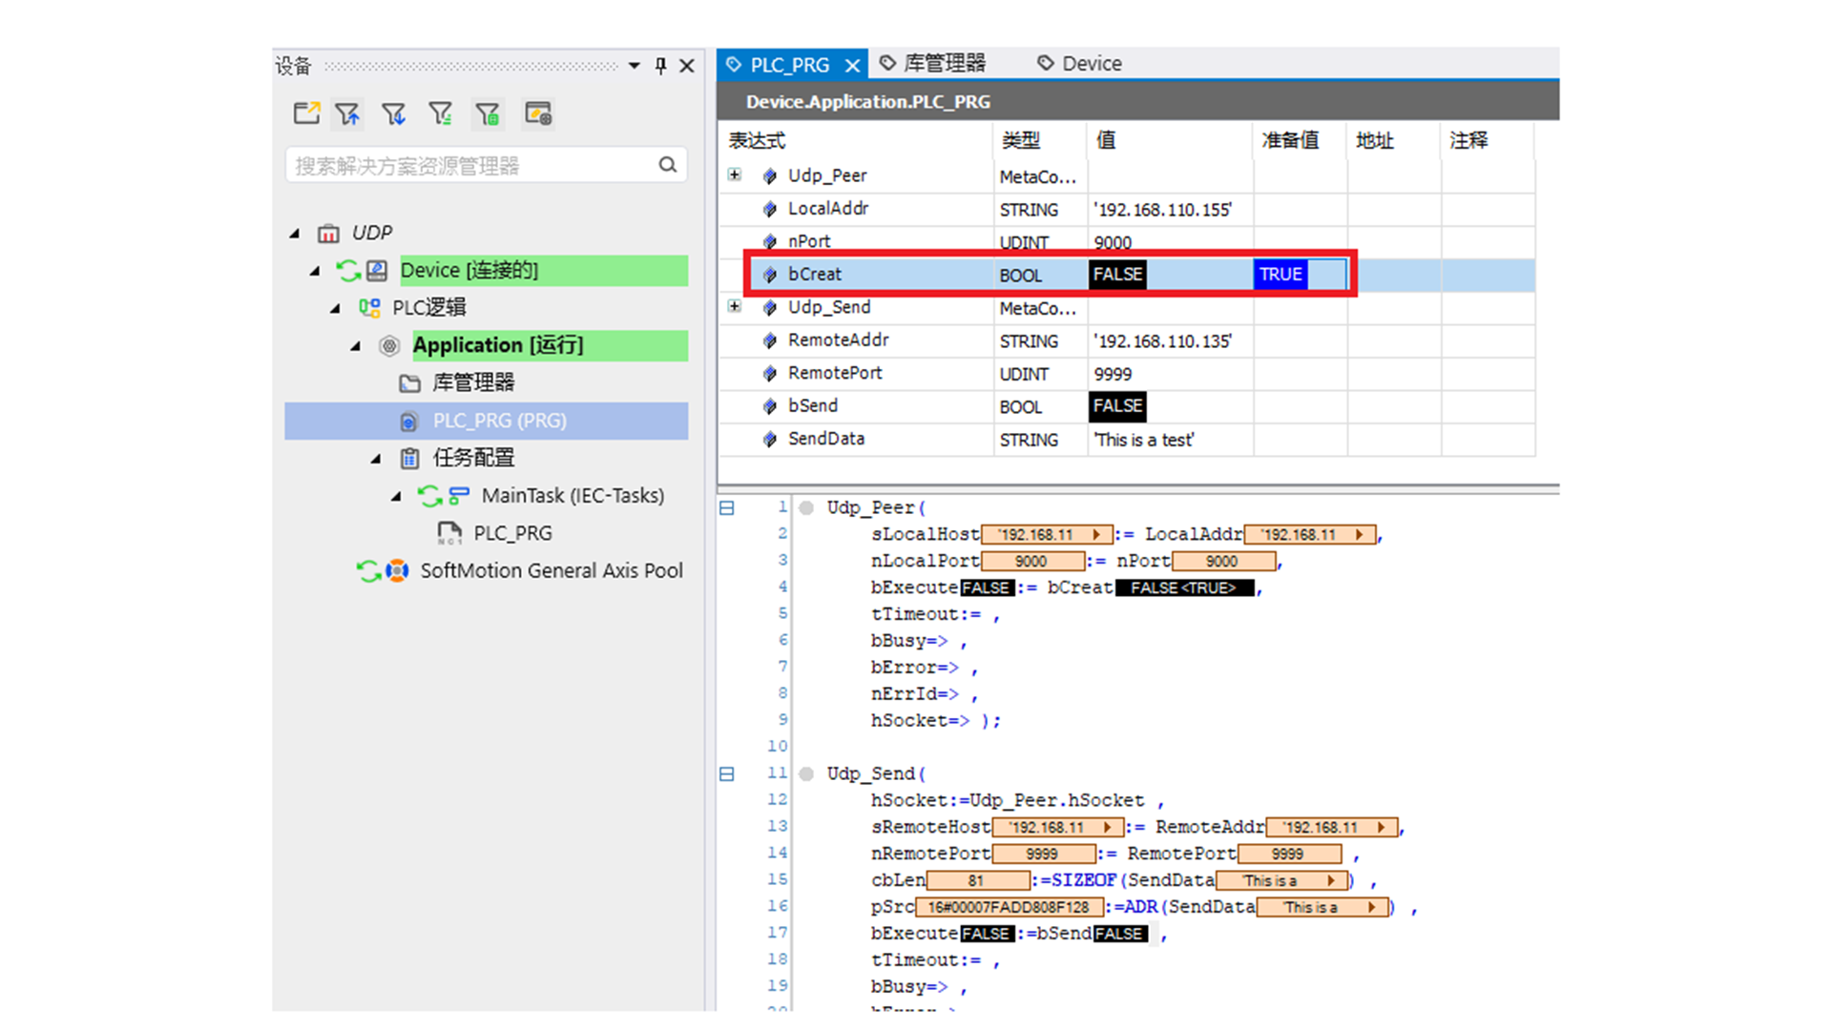The image size is (1832, 1030).
Task: Select Application [运行] node in tree
Action: (497, 345)
